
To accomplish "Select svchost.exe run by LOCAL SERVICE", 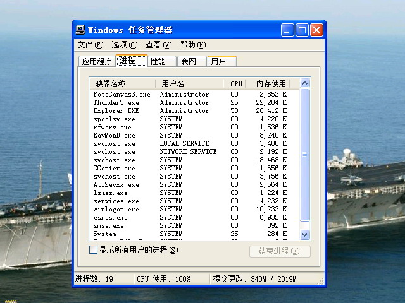I will tap(195, 143).
